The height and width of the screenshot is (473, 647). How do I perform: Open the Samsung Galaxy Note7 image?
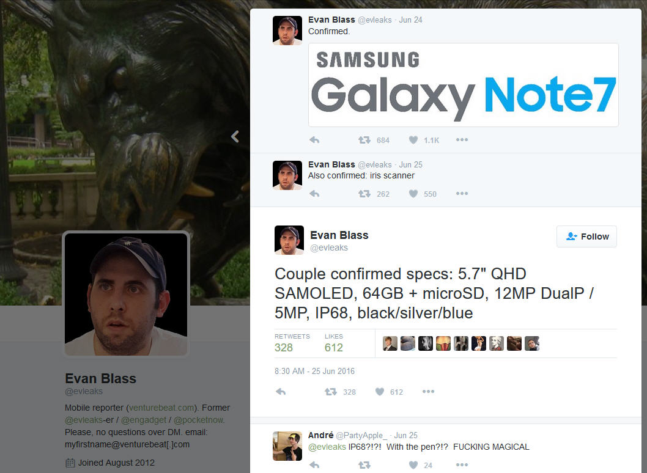[464, 85]
